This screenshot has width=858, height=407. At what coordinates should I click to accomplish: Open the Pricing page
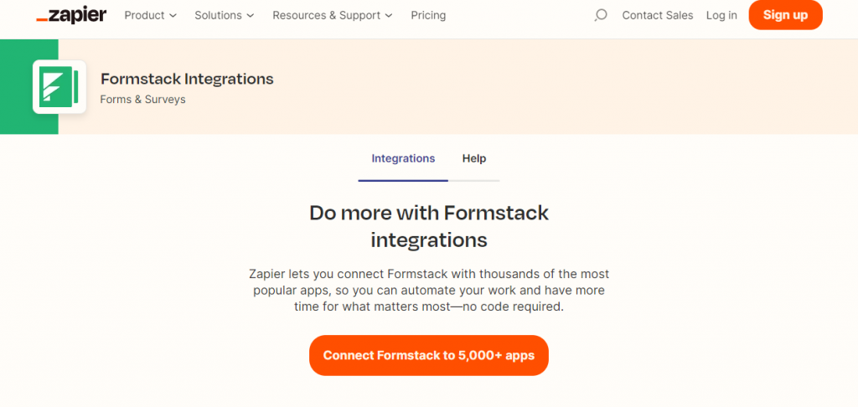coord(428,15)
